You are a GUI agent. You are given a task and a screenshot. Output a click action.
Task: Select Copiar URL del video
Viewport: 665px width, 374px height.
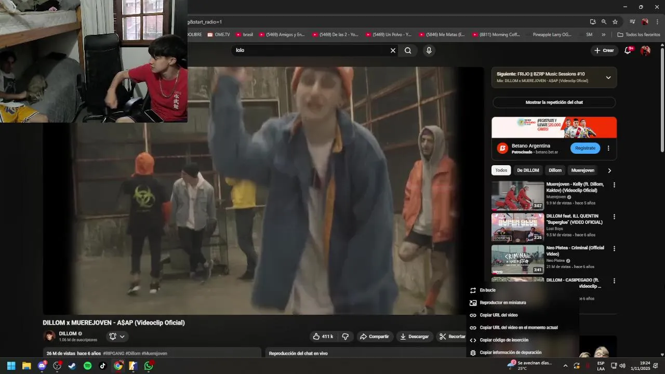tap(523, 315)
